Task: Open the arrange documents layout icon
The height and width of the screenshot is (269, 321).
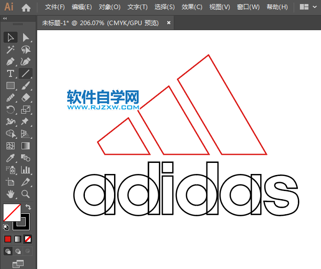Action: [x=304, y=7]
